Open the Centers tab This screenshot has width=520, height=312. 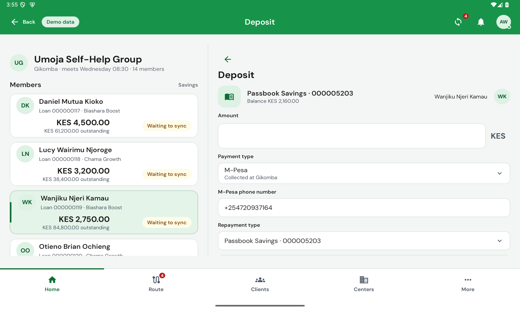(x=364, y=284)
